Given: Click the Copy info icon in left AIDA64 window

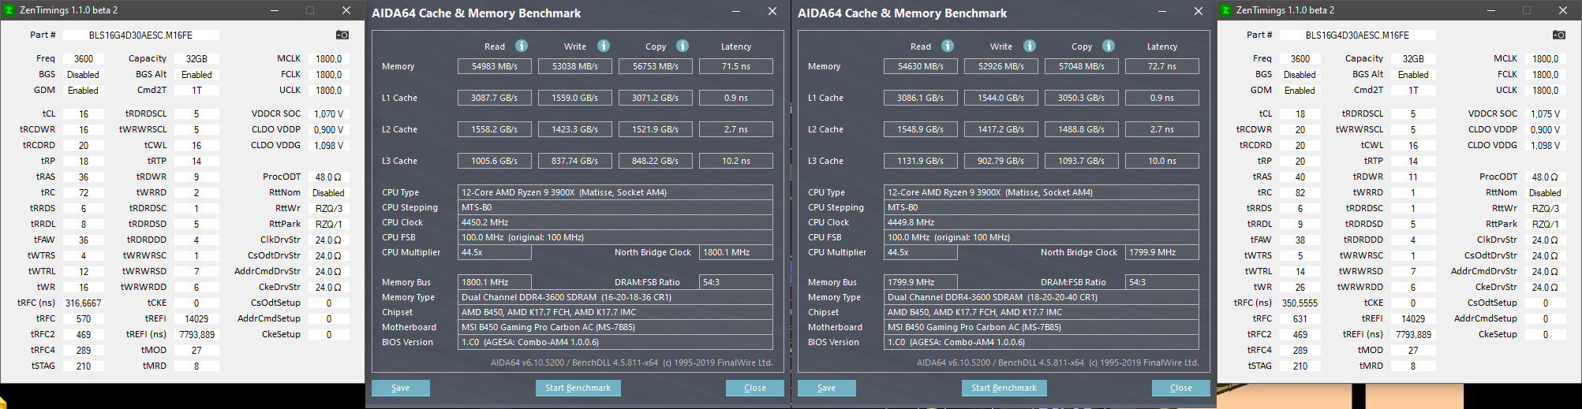Looking at the screenshot, I should point(683,46).
